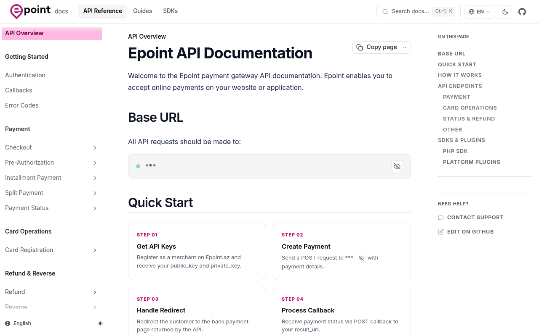
Task: Focus the Search docs field
Action: tap(418, 12)
